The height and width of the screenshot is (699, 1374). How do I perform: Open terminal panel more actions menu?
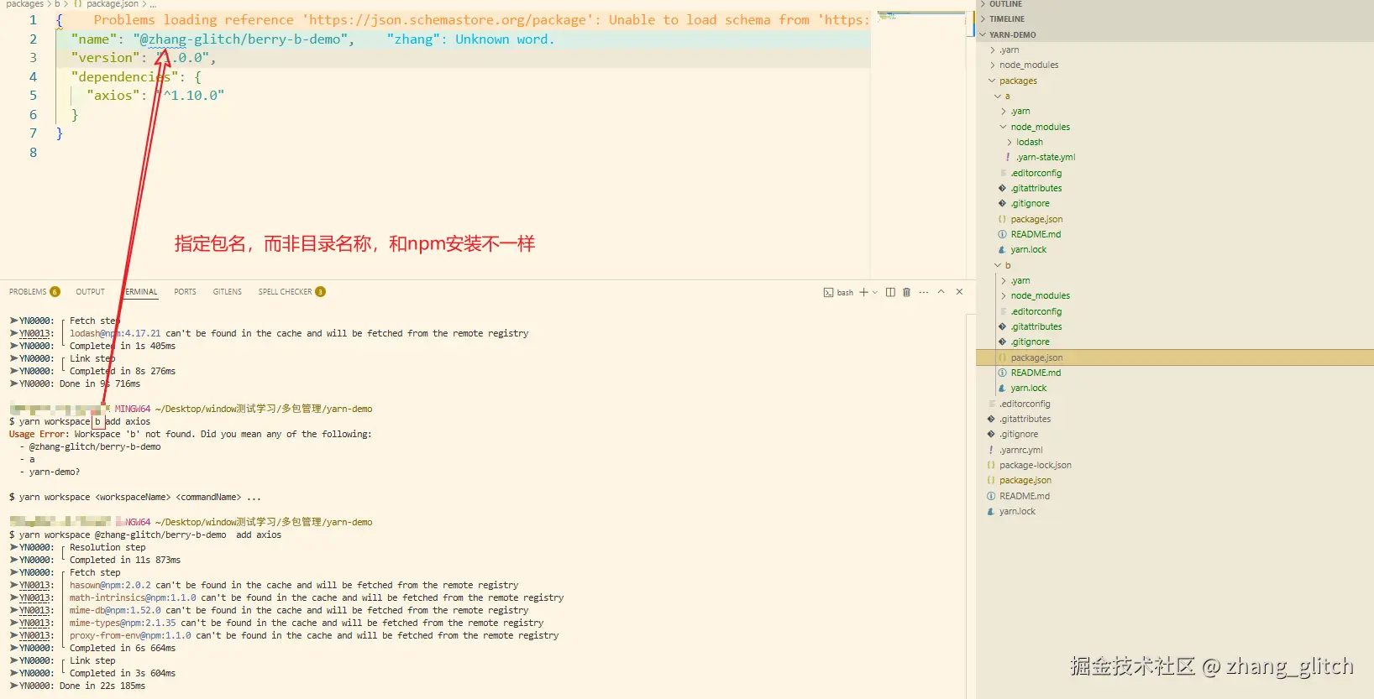[x=924, y=292]
